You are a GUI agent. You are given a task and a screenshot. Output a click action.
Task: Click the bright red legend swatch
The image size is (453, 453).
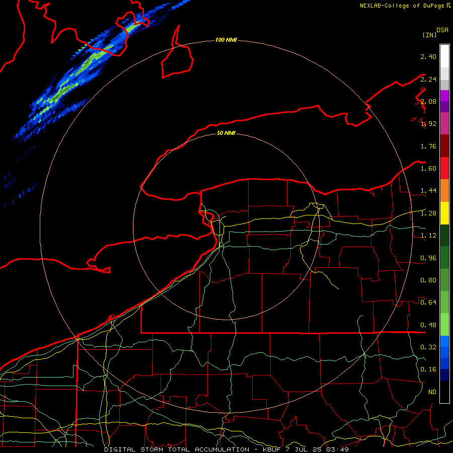coord(444,168)
